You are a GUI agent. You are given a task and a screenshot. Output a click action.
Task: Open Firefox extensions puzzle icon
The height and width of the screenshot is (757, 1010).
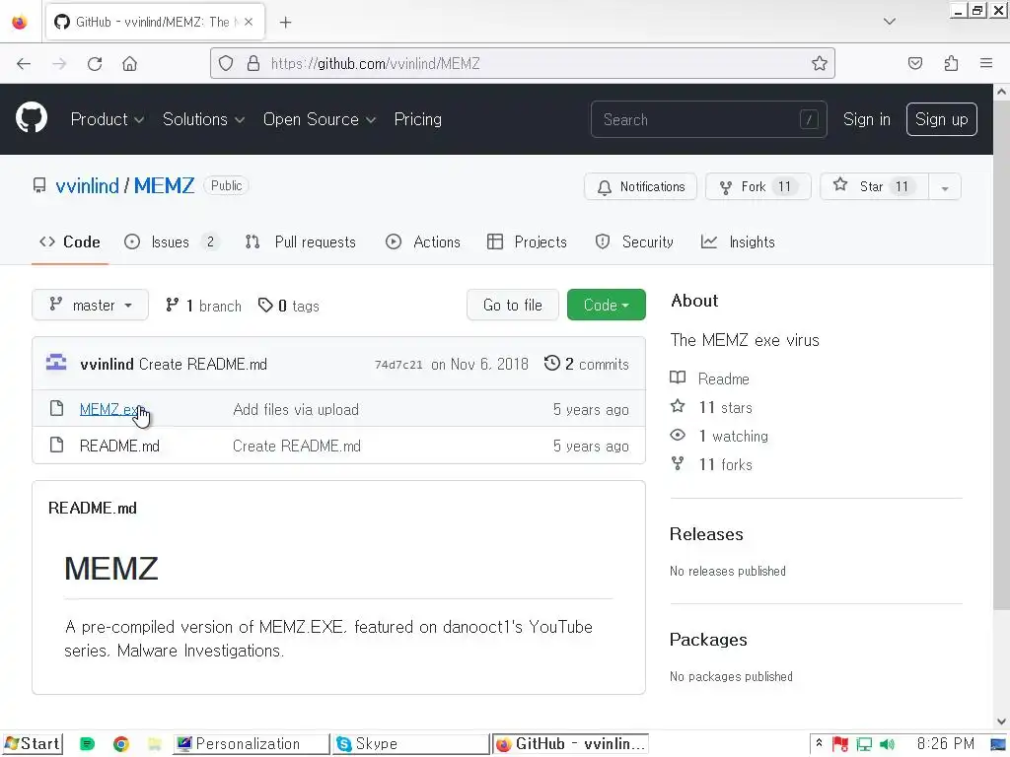(951, 63)
